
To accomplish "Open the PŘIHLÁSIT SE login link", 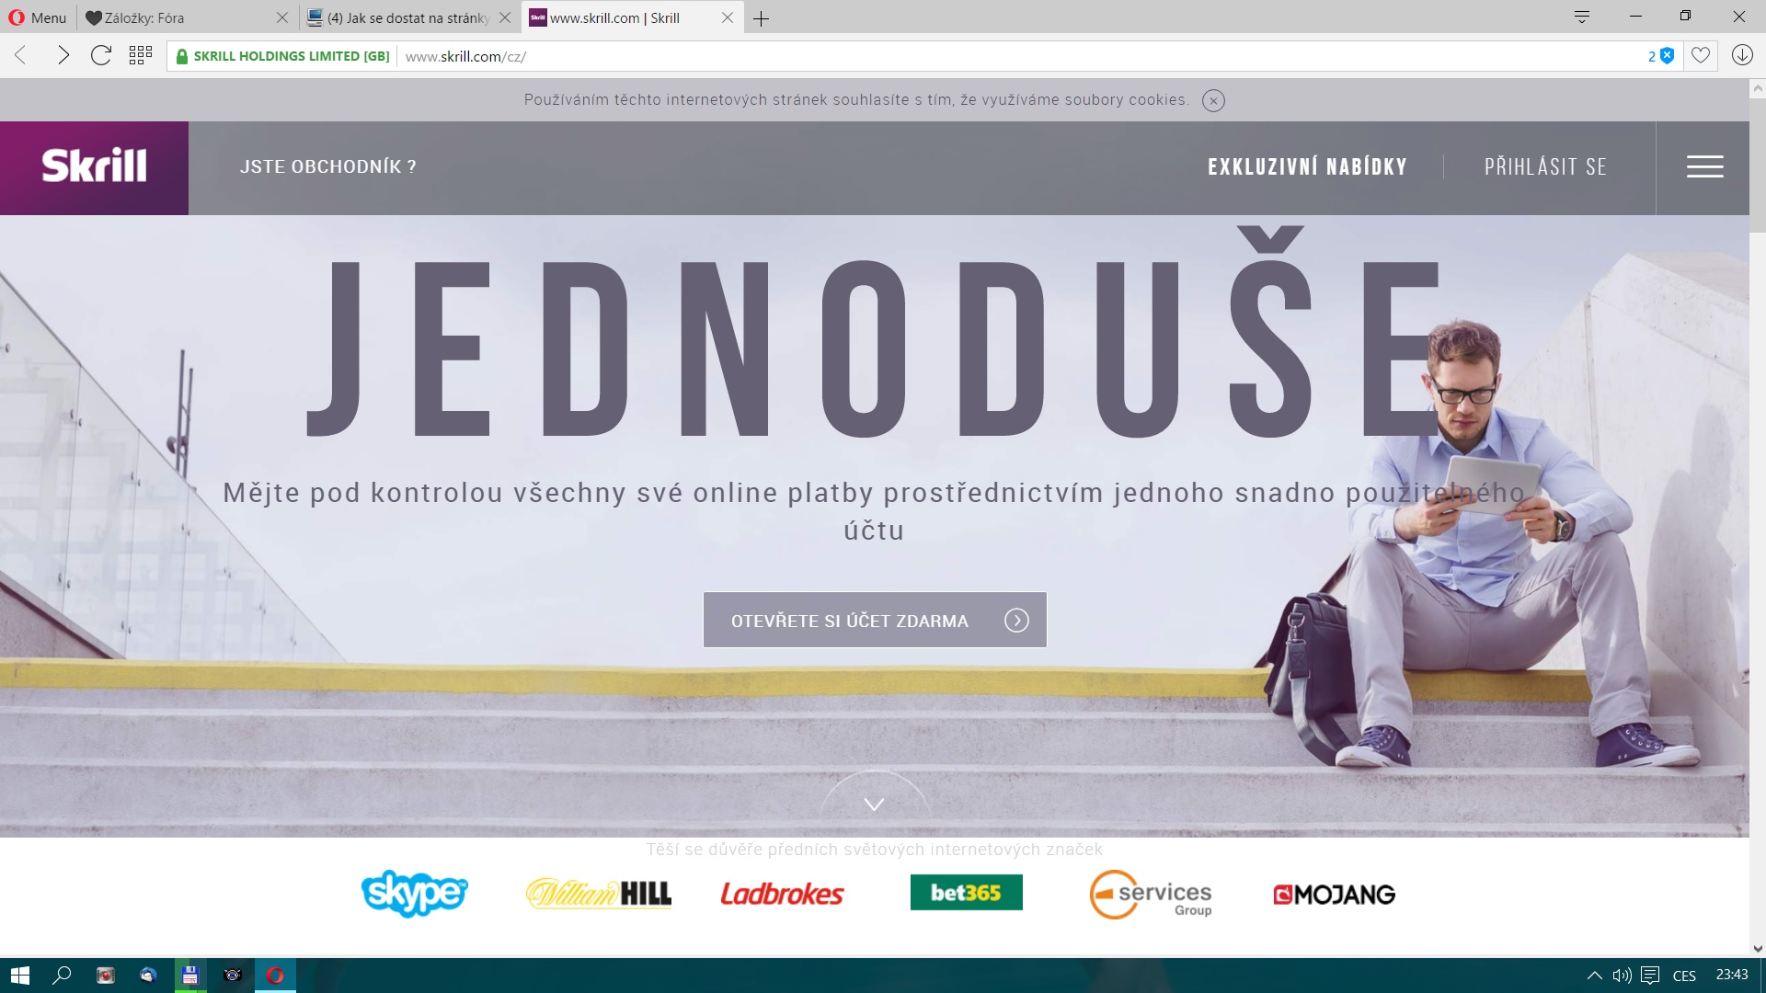I will 1545,167.
